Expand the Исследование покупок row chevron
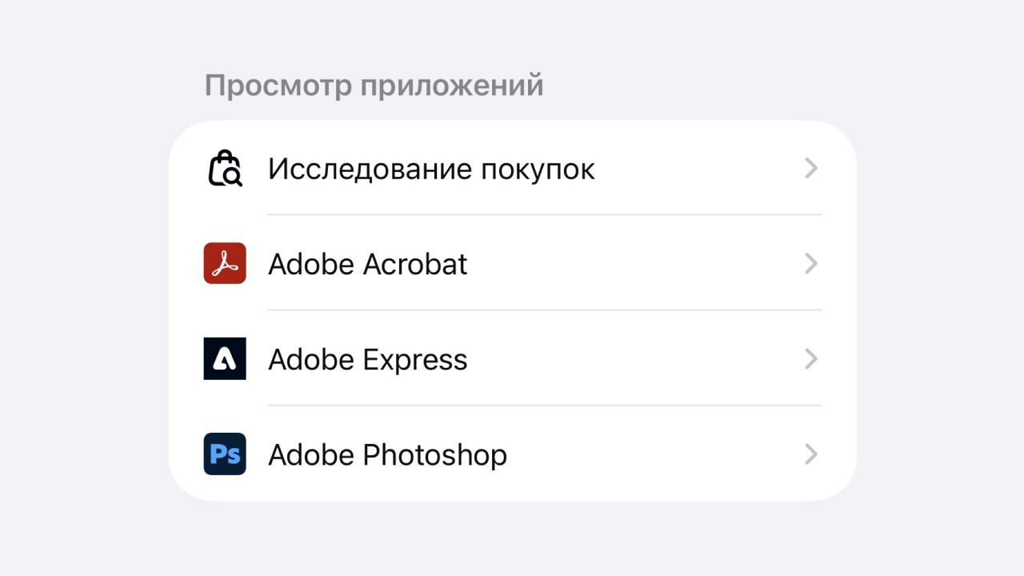The width and height of the screenshot is (1024, 576). pos(810,168)
